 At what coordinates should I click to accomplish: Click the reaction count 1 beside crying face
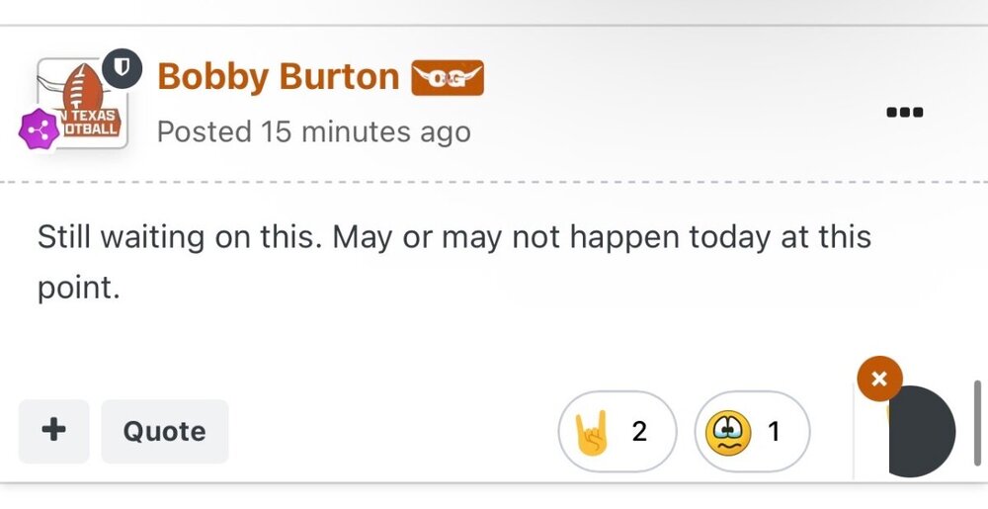pos(774,432)
